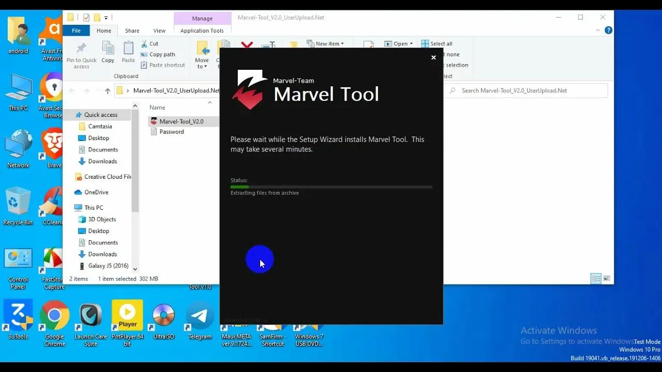This screenshot has width=662, height=372.
Task: Switch to large icons view in the status bar
Action: pos(607,278)
